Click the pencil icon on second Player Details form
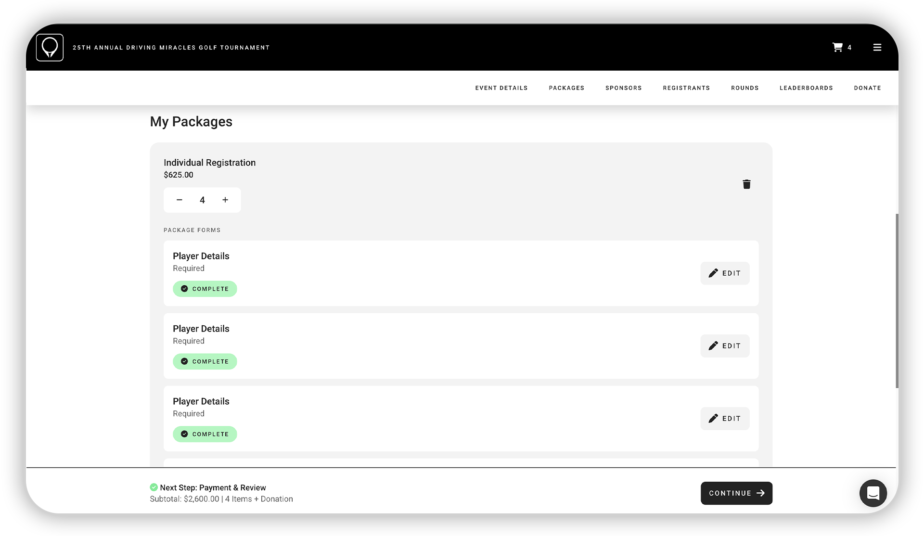The width and height of the screenshot is (924, 536). [714, 345]
